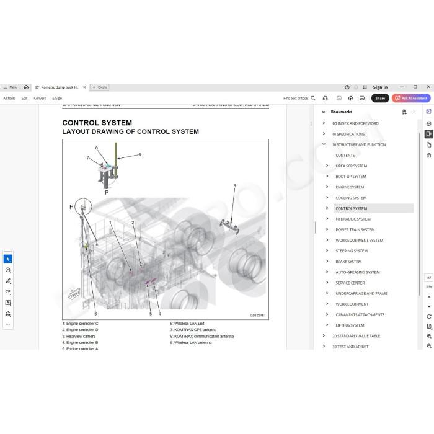Expand 20 STANDARD VALUE TABLE bookmark

(324, 335)
